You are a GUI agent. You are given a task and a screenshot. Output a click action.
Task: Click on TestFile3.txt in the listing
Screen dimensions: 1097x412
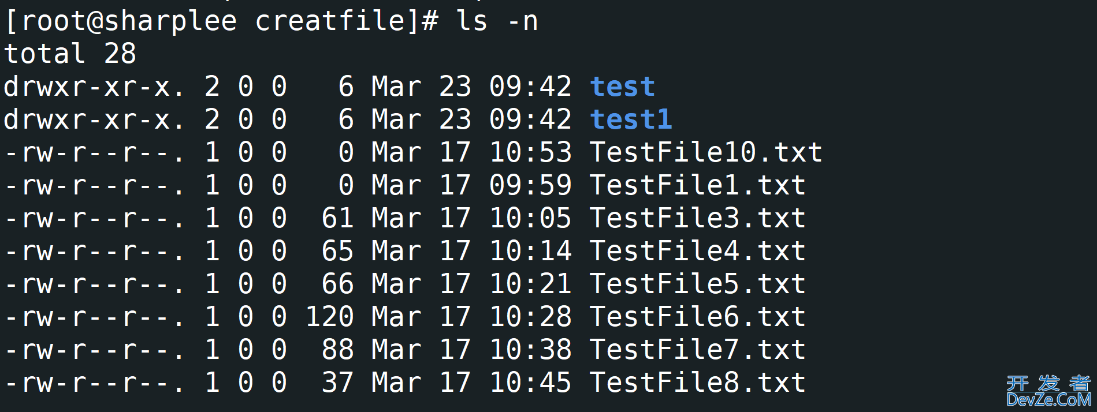(x=697, y=219)
